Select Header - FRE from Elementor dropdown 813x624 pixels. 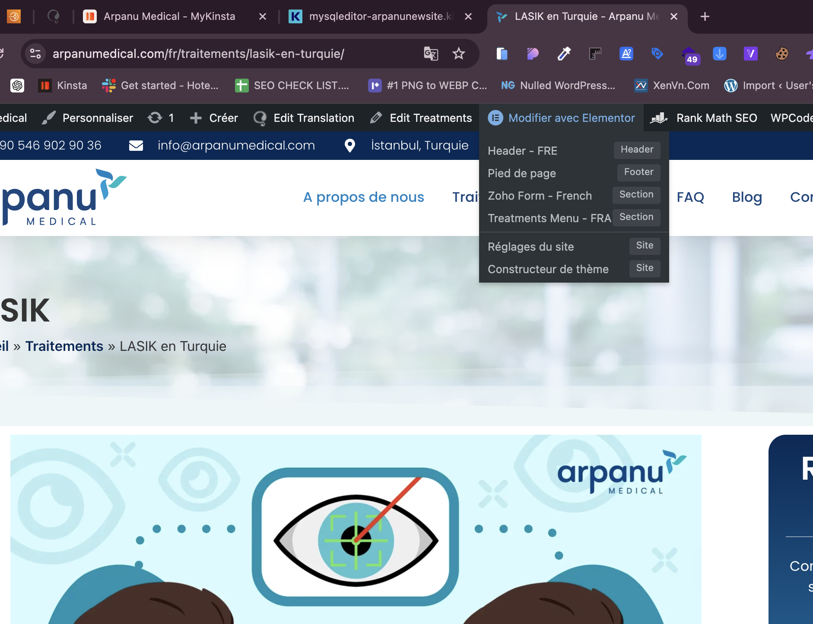click(x=574, y=150)
